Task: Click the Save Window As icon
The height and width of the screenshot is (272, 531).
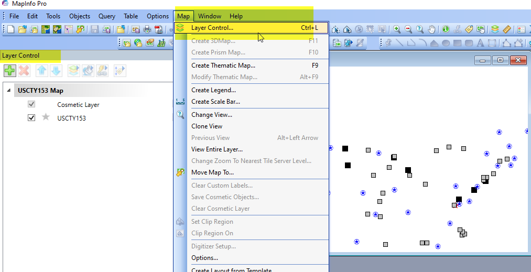Action: point(136,29)
